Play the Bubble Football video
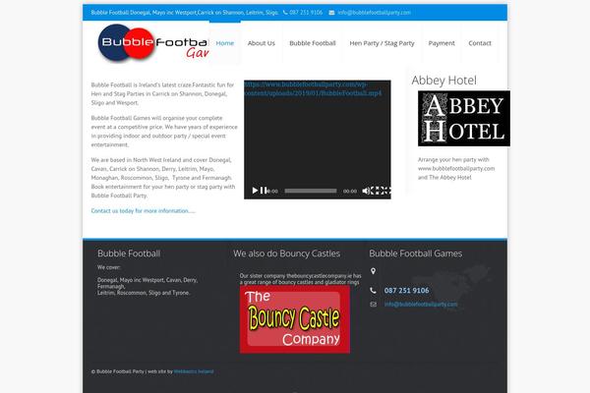The height and width of the screenshot is (393, 590). click(x=255, y=191)
